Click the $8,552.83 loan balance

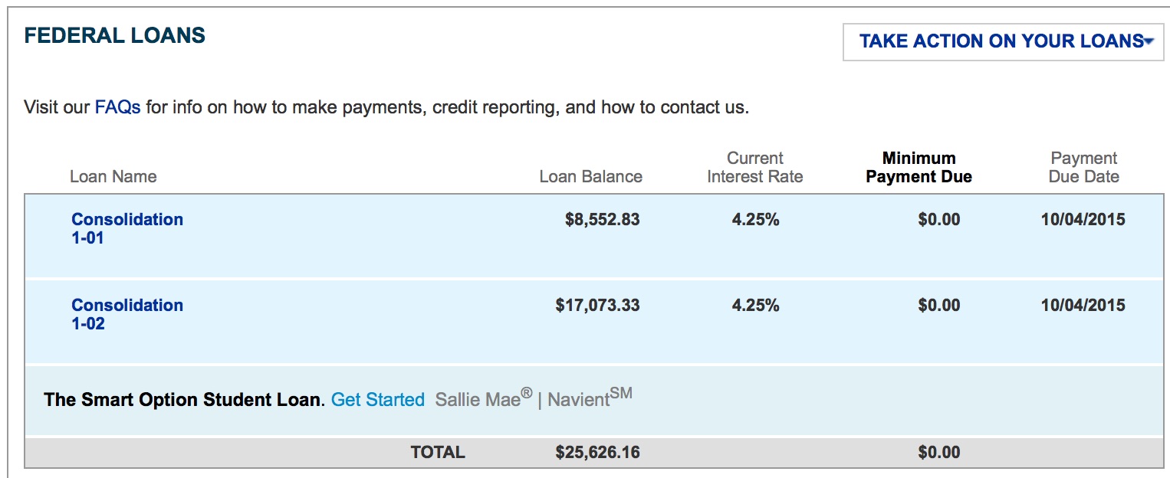(602, 220)
